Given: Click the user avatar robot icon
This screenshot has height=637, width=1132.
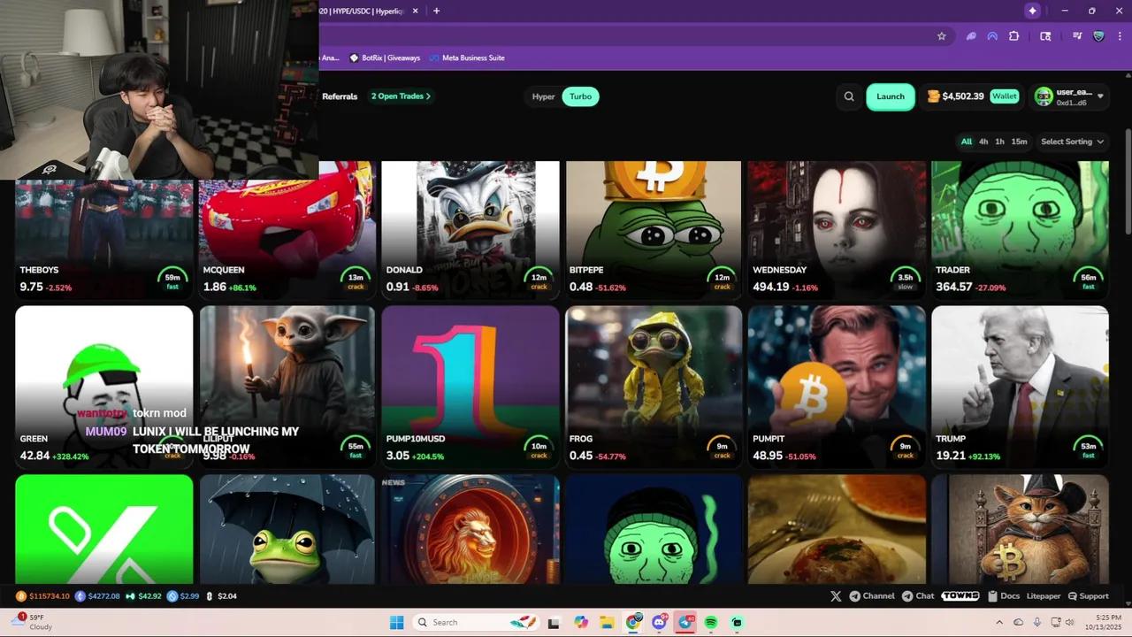Looking at the screenshot, I should tap(1044, 96).
